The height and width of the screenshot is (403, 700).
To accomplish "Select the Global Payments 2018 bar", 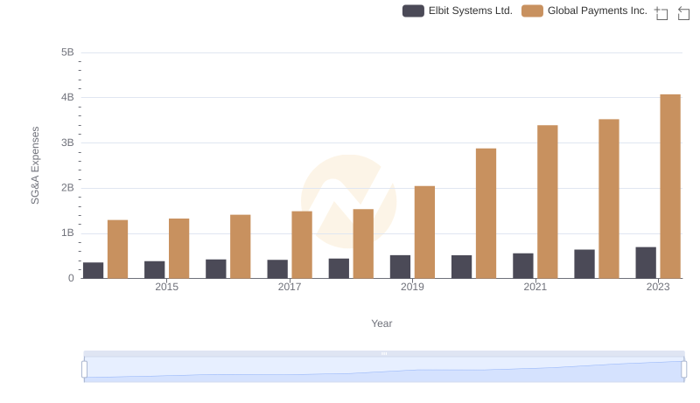I will (363, 244).
